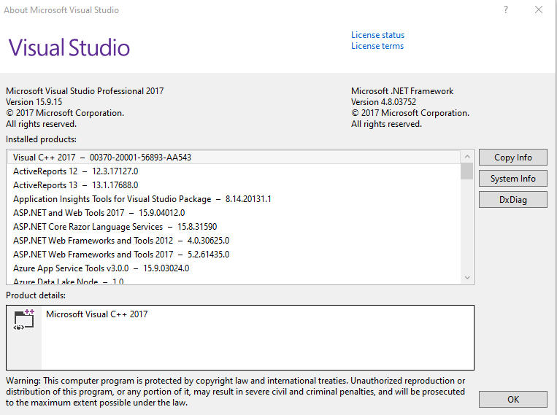
Task: Click the installed products scroll down arrow
Action: pyautogui.click(x=467, y=278)
